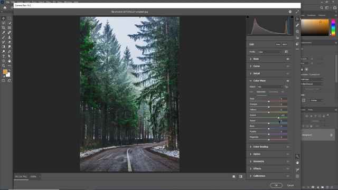Select Camera Raw zoom tool at right strip

(x=297, y=156)
